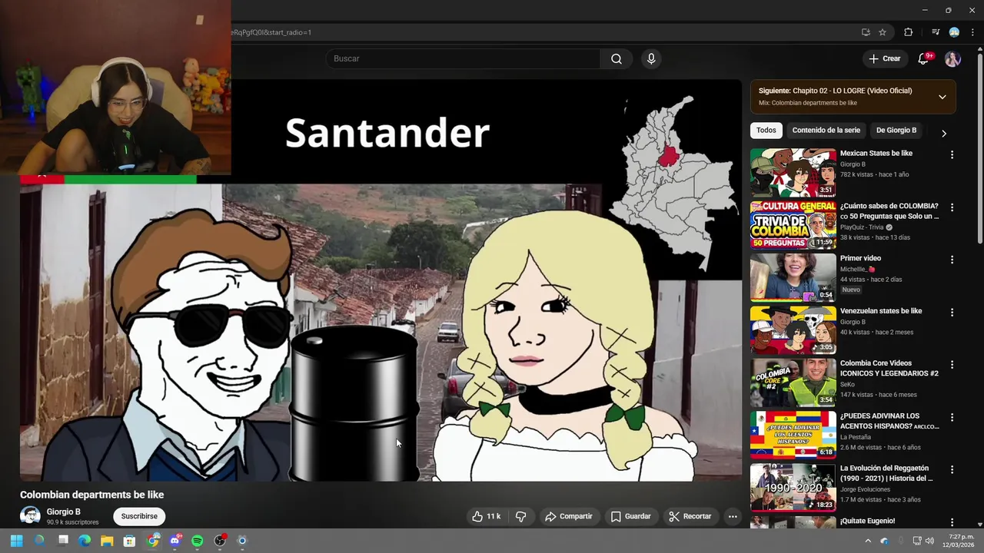This screenshot has height=553, width=984.
Task: Select De Giorgio B chip
Action: pos(896,131)
